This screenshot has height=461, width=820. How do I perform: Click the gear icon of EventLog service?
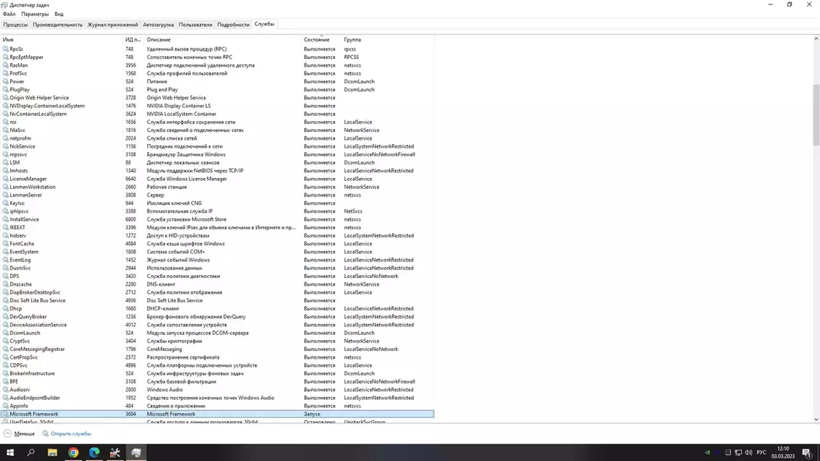[6, 260]
